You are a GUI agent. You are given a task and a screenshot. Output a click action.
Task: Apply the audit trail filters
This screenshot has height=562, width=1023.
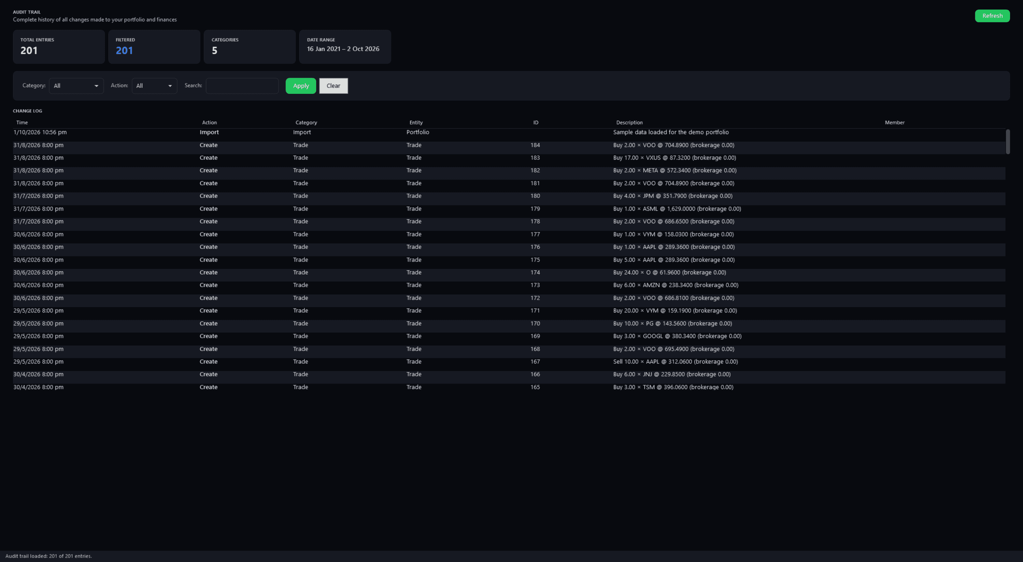[301, 86]
